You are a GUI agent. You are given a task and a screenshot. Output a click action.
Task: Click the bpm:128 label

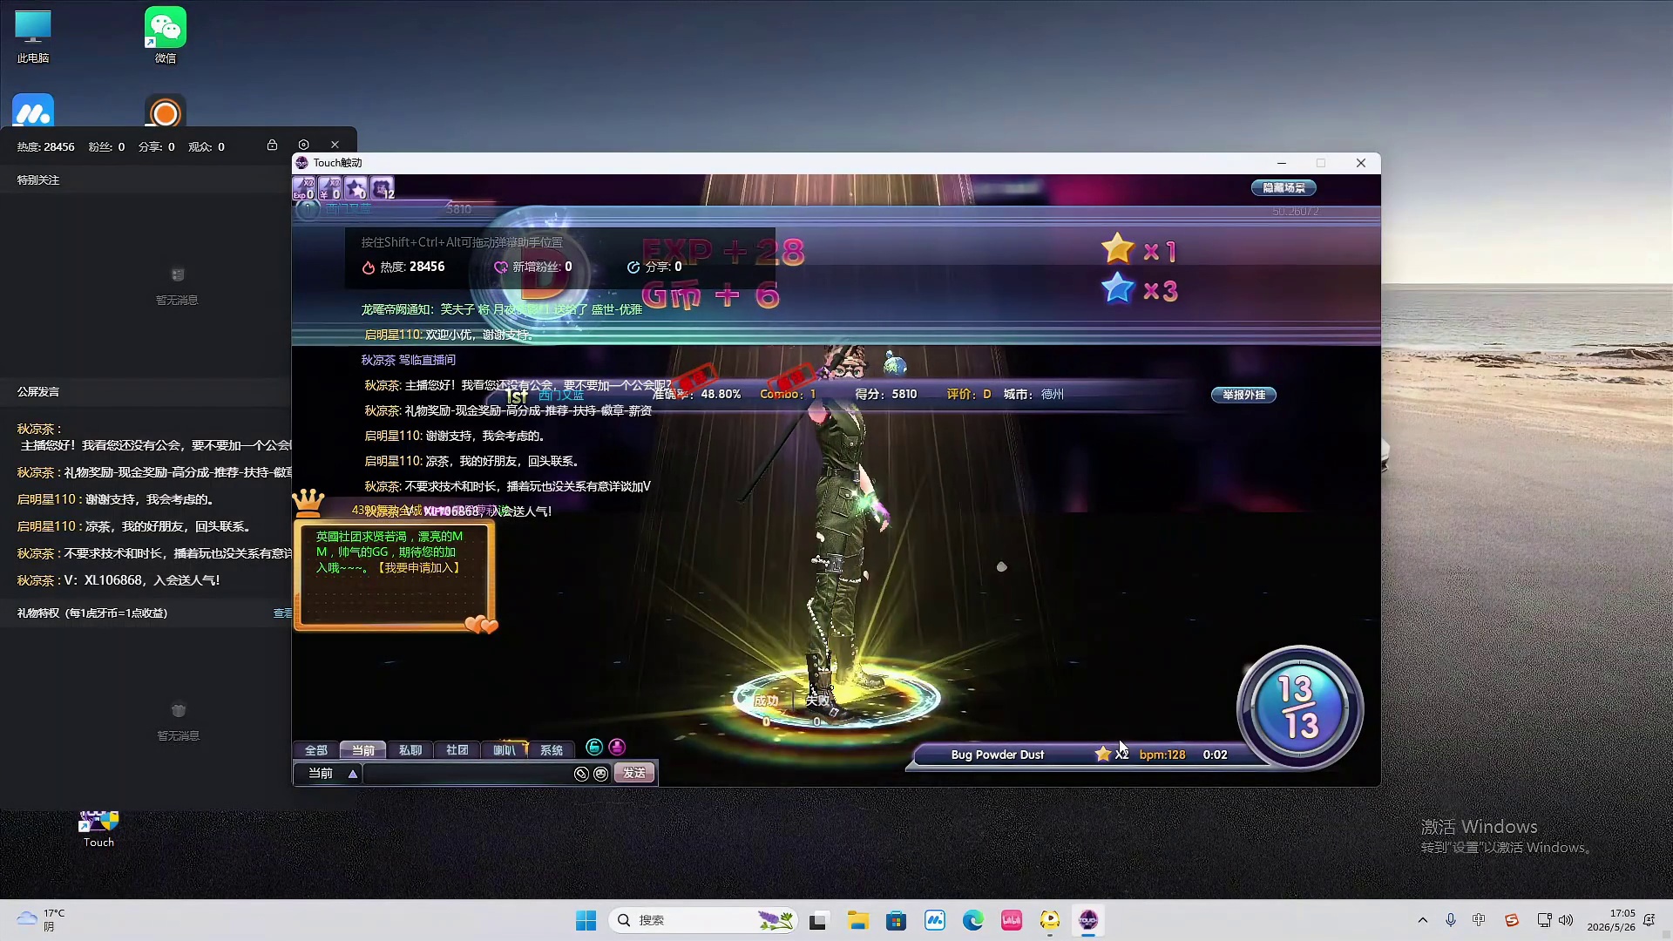(x=1162, y=755)
